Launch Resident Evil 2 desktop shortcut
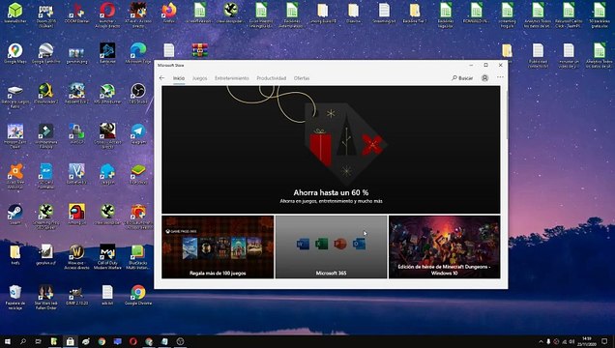This screenshot has width=615, height=348. [76, 94]
